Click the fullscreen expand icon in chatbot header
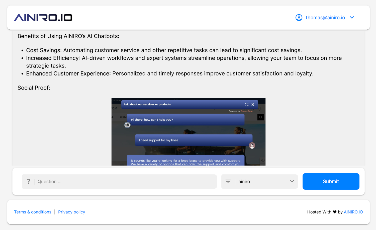This screenshot has width=376, height=230. pos(247,105)
